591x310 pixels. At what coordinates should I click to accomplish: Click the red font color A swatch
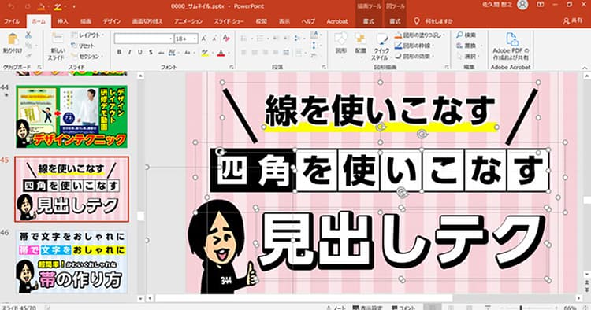[221, 53]
